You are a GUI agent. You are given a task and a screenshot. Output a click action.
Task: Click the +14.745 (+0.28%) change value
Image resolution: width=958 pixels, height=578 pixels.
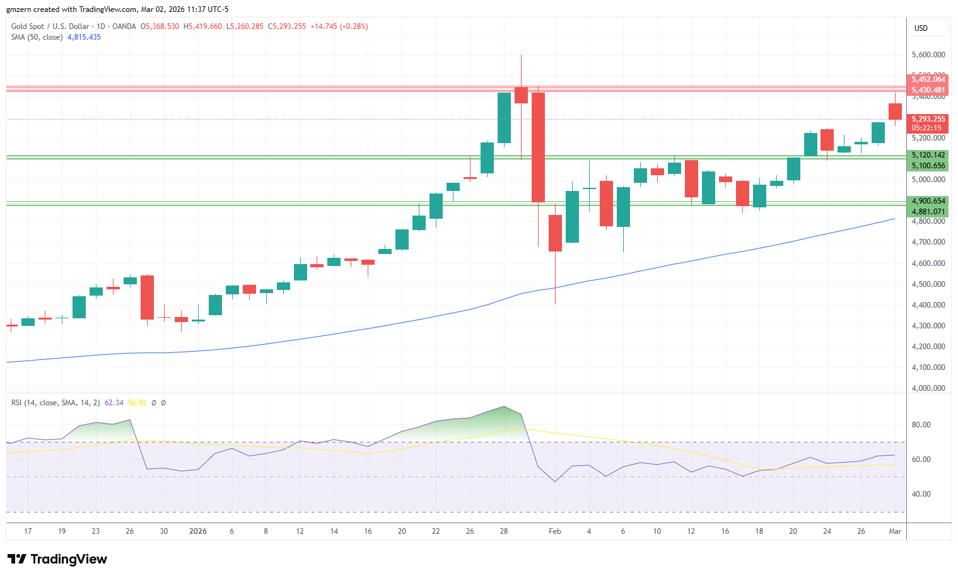coord(339,26)
